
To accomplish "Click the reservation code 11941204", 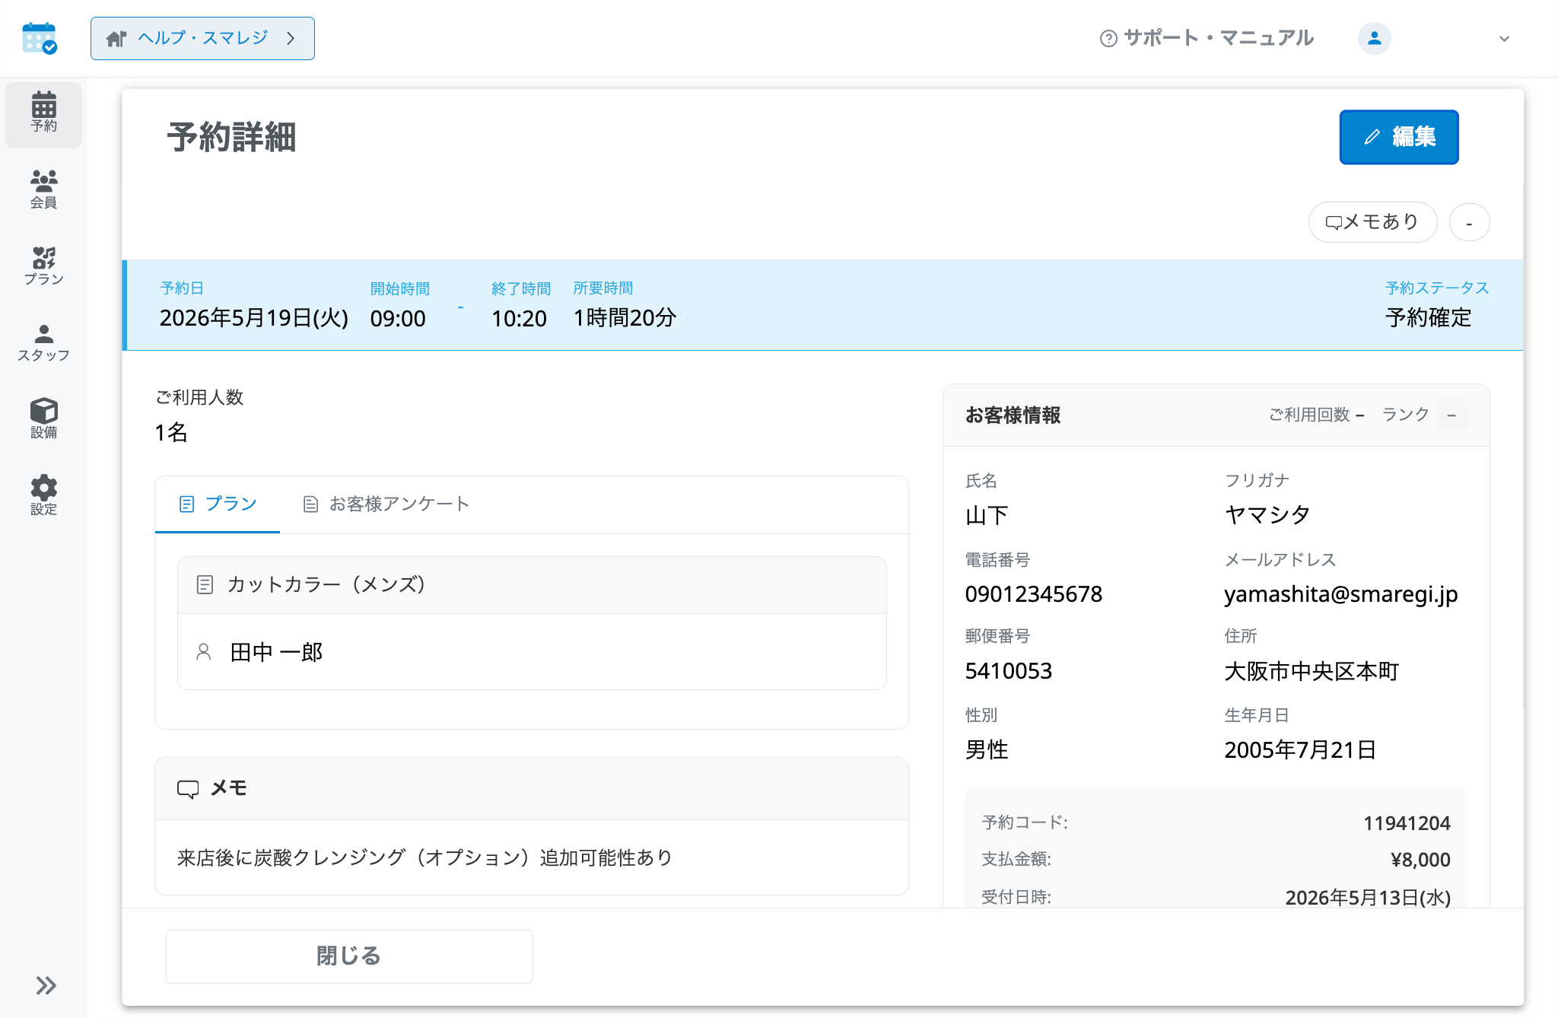I will (x=1407, y=823).
